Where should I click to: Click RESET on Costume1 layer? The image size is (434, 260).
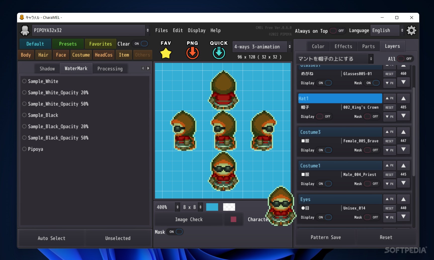pyautogui.click(x=389, y=175)
